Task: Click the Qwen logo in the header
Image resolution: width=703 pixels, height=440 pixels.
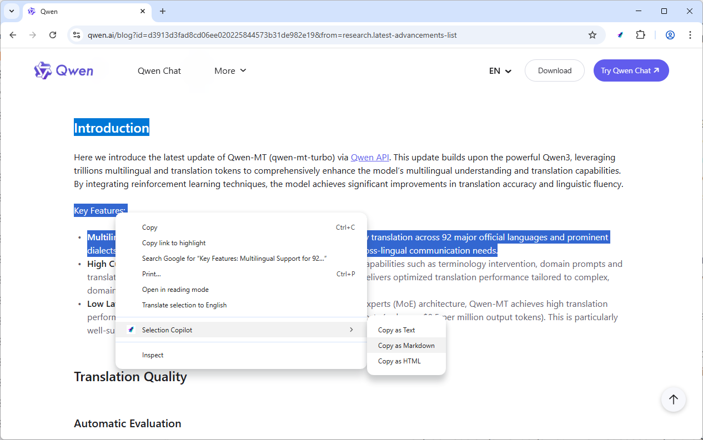Action: [x=64, y=70]
